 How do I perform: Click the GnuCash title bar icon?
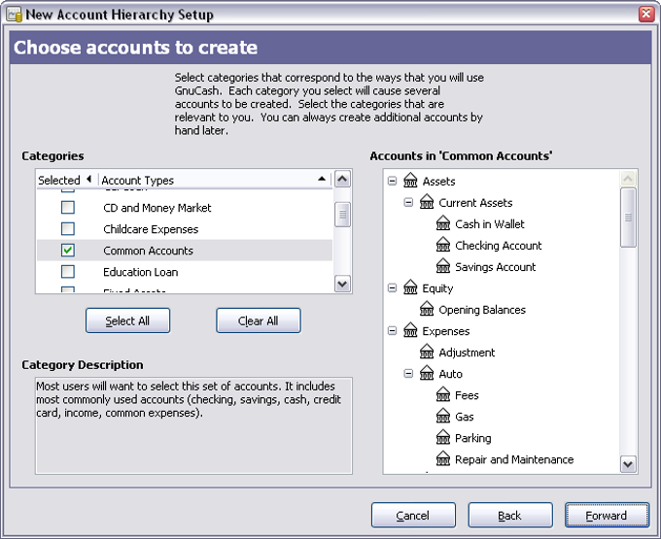pyautogui.click(x=15, y=15)
